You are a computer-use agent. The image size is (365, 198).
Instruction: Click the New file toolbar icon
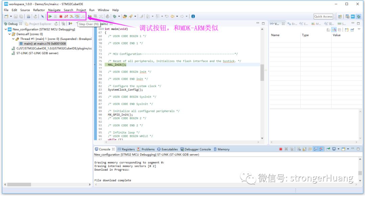[x=6, y=16]
